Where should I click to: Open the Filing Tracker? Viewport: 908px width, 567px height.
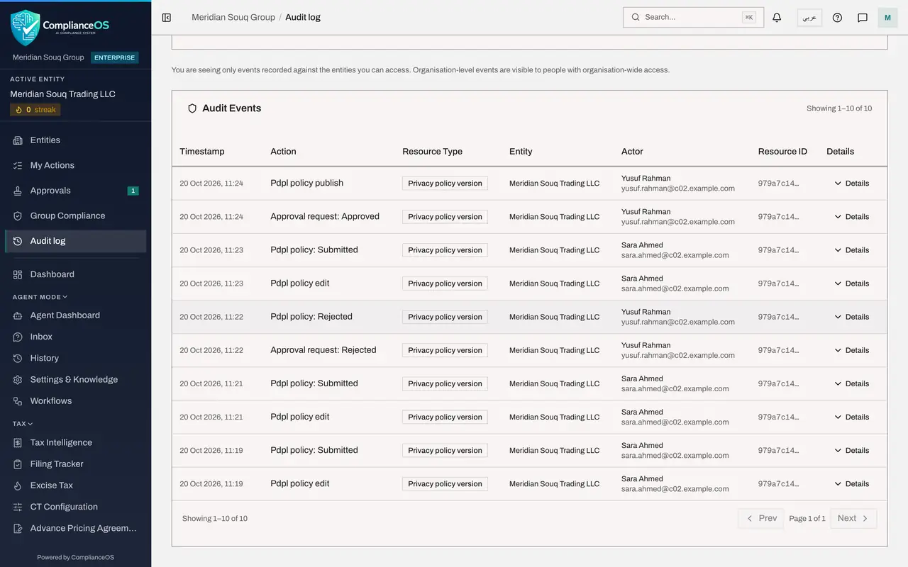tap(75, 464)
